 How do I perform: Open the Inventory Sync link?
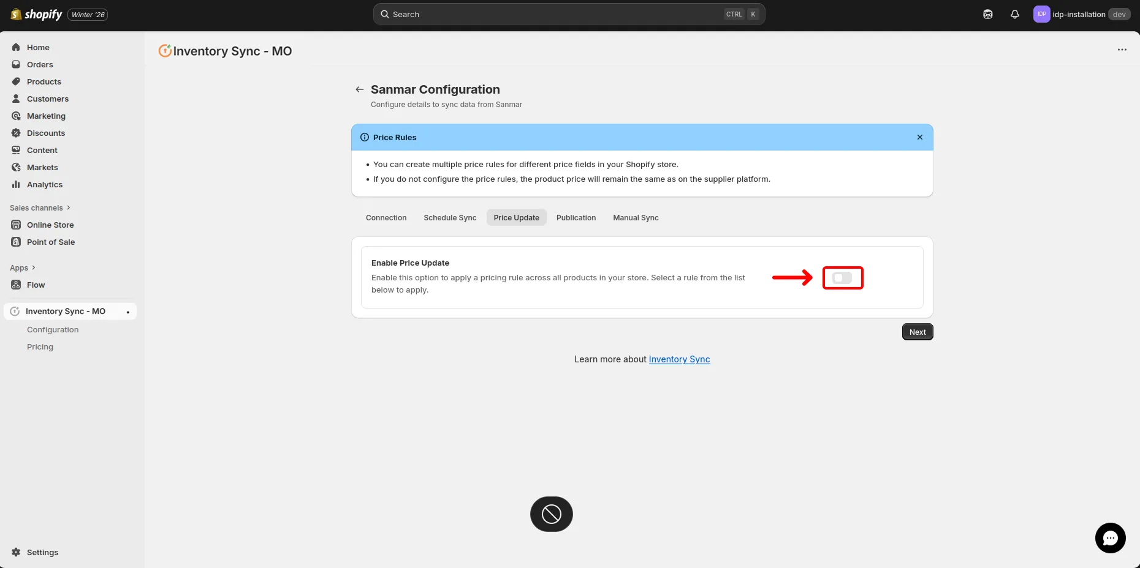pos(679,359)
